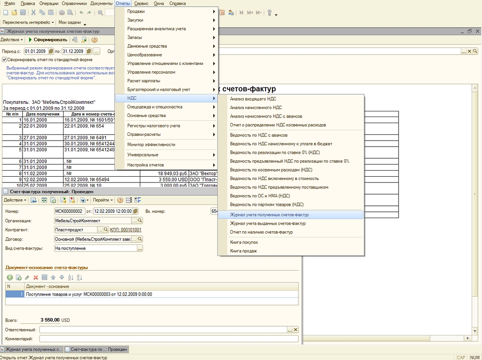This screenshot has height=360, width=482.
Task: Click ellipsis period selection button after end date
Action: point(96,51)
